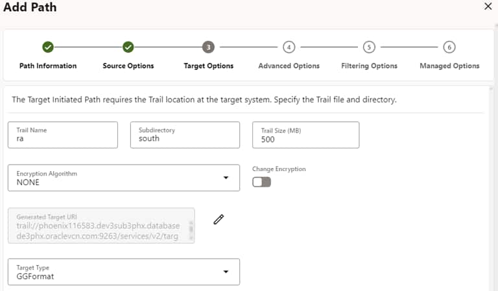Screen dimensions: 498x291
Task: Open step 6 circle icon
Action: click(449, 47)
